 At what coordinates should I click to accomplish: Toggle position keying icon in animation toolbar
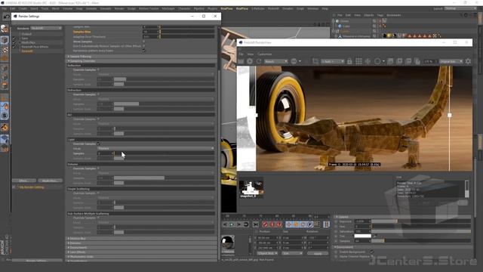pyautogui.click(x=288, y=224)
